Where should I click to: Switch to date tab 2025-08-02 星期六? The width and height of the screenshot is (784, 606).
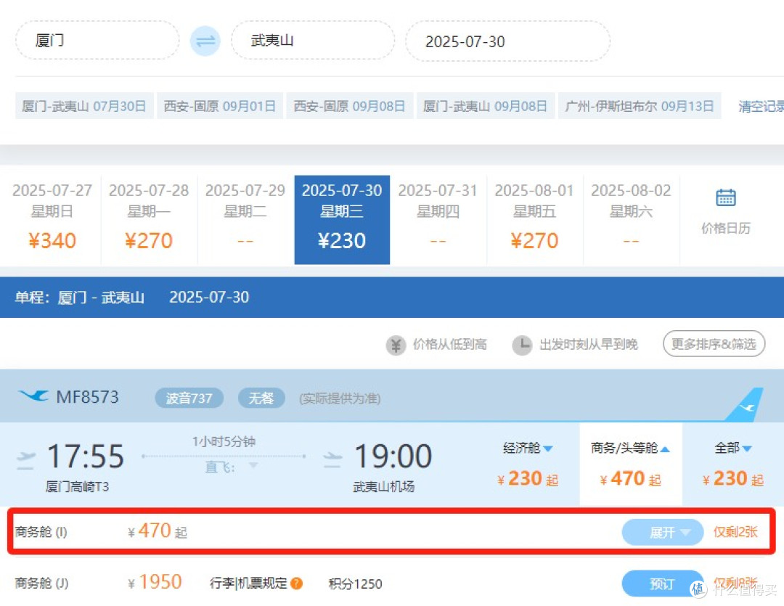pos(631,219)
